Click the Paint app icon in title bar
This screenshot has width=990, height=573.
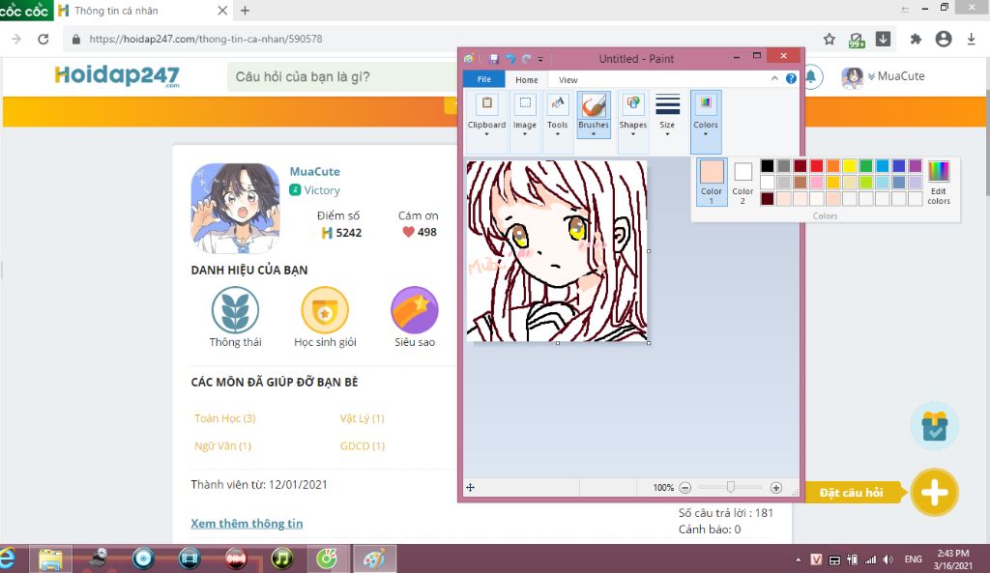469,59
